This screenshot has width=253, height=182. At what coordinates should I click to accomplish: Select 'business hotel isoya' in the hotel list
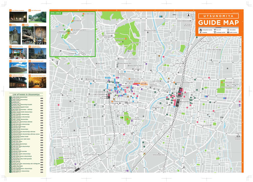(x=26, y=127)
